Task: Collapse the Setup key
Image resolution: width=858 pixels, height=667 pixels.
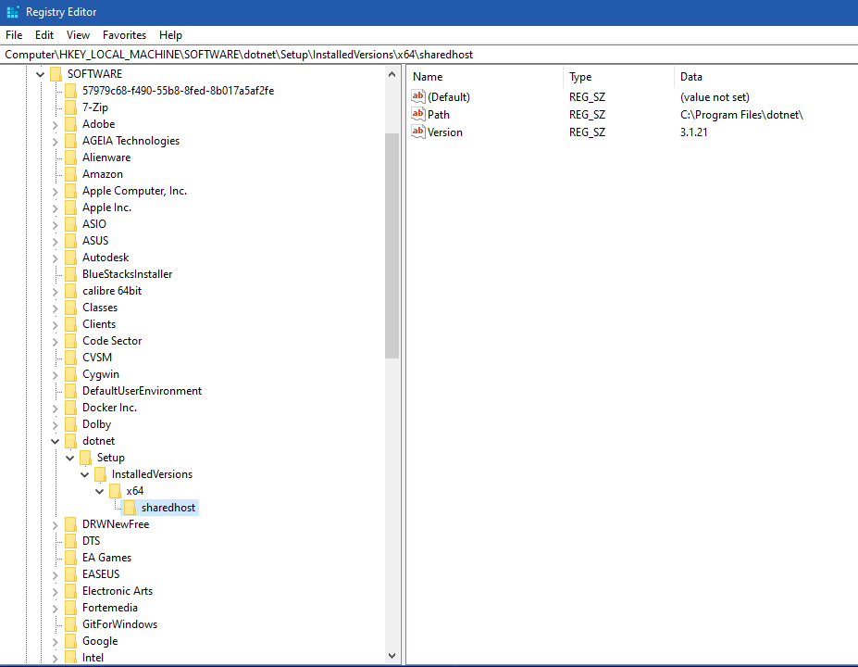Action: click(x=70, y=458)
